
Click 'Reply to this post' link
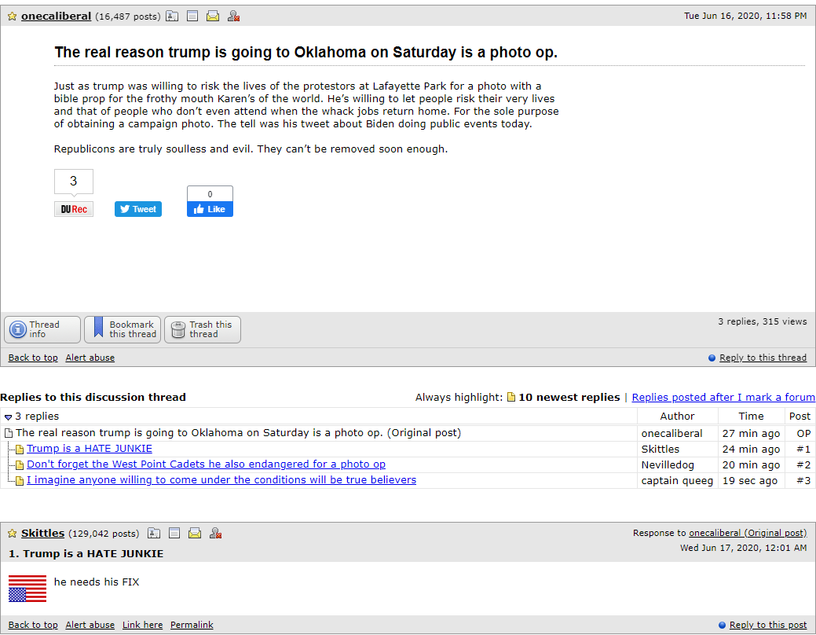pos(768,625)
